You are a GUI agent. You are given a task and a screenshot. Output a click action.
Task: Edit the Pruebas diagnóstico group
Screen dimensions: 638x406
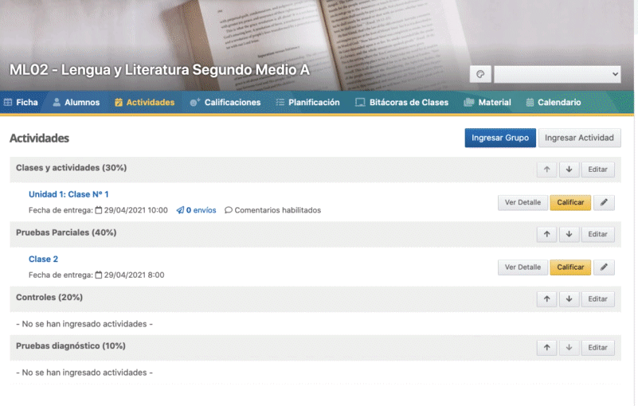point(597,347)
